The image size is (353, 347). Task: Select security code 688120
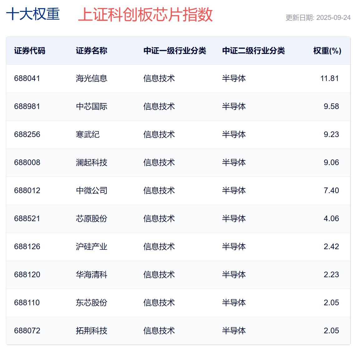click(27, 275)
